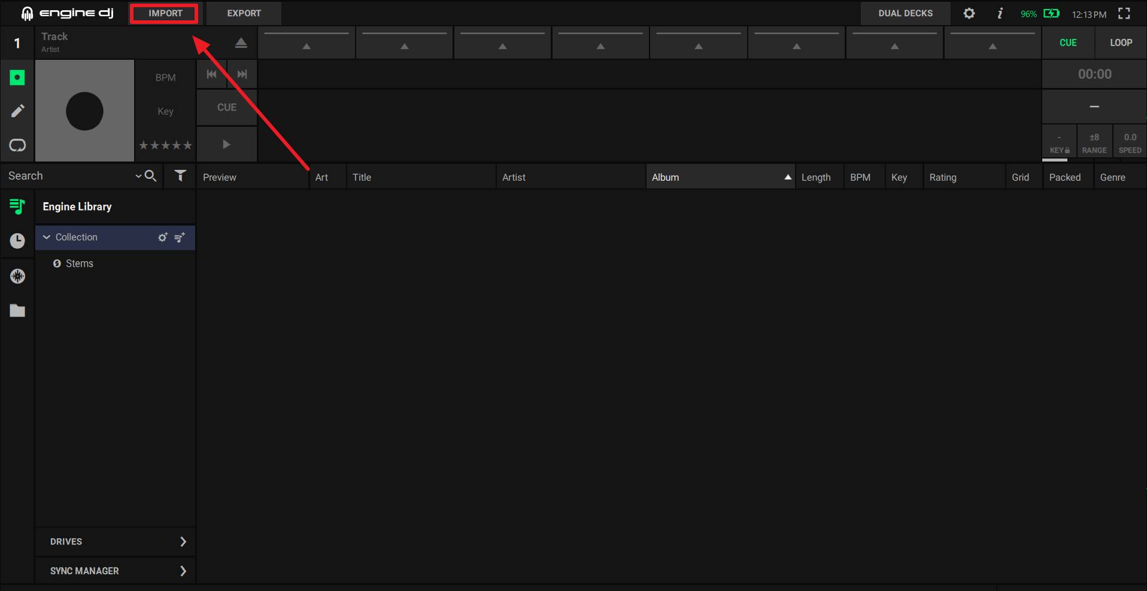Click the SPEED value box
The image size is (1147, 591).
[1130, 143]
